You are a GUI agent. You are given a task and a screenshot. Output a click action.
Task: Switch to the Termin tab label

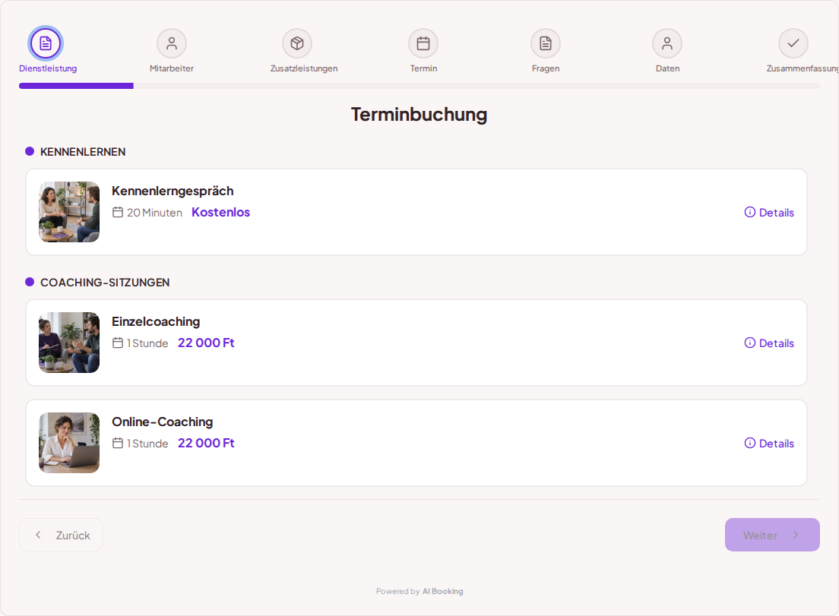pyautogui.click(x=424, y=68)
